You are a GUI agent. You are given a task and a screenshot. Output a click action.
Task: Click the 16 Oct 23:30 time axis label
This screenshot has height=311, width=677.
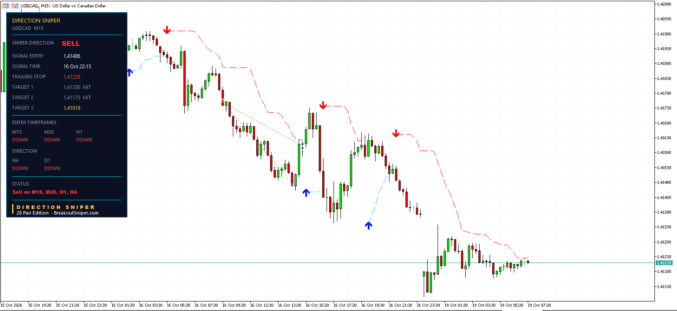(429, 305)
